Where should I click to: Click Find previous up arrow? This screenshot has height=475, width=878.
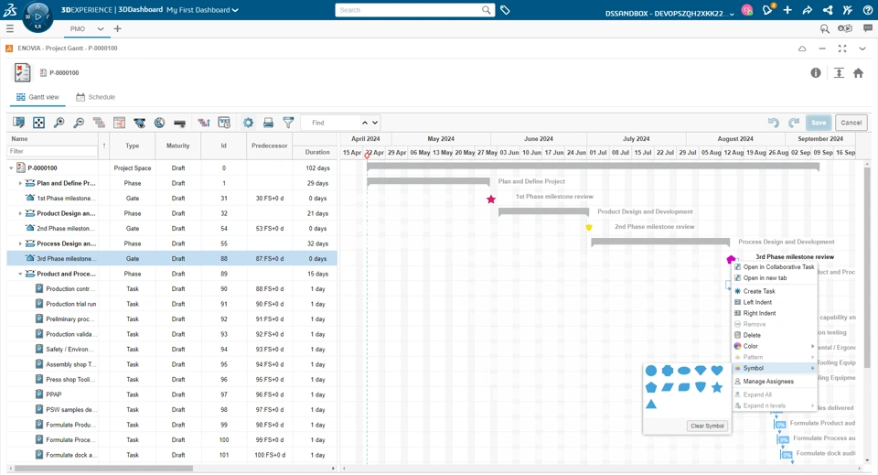click(365, 123)
